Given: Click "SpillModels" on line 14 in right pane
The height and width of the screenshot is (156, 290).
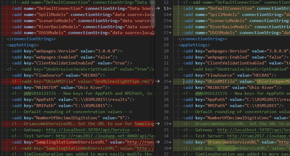Looking at the screenshot, I should pyautogui.click(x=223, y=15).
